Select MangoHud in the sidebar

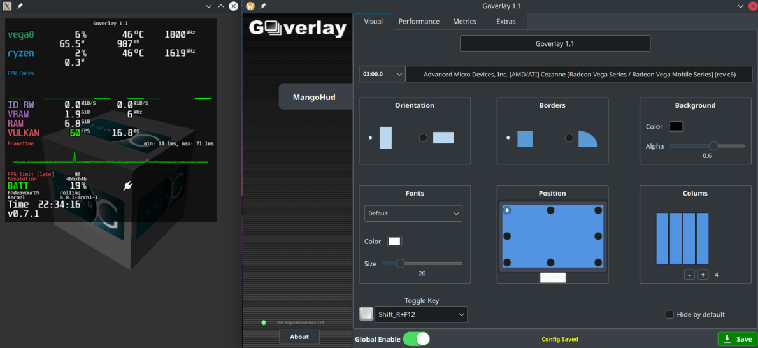pos(316,97)
